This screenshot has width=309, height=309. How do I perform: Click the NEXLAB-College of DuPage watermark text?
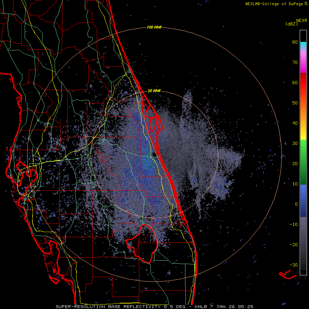pyautogui.click(x=276, y=4)
